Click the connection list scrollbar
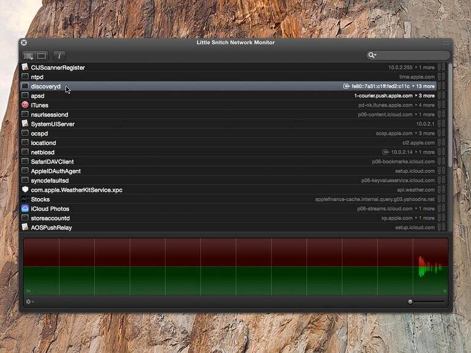Viewport: 471px width, 353px height. click(x=450, y=116)
